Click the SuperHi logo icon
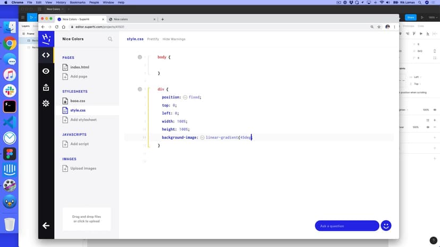440x247 pixels. (x=46, y=38)
